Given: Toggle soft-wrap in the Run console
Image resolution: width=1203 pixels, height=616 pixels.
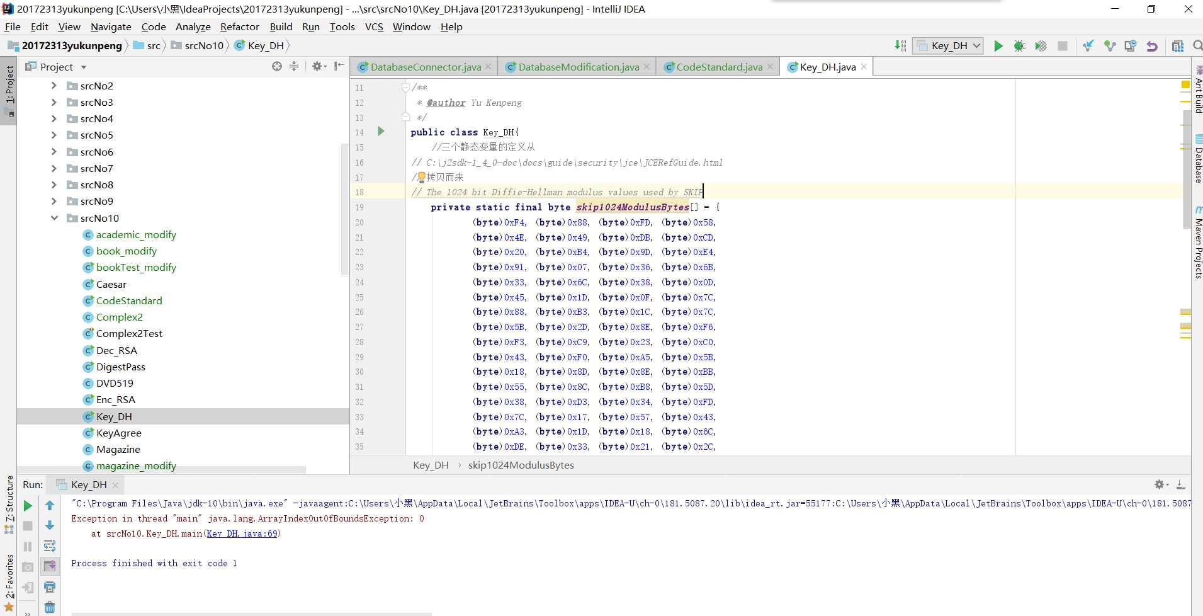Looking at the screenshot, I should pos(50,545).
